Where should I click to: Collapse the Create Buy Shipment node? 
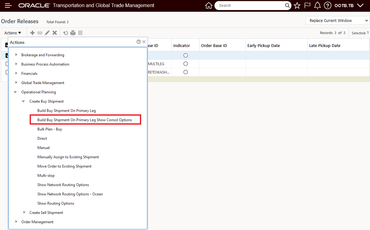point(23,101)
